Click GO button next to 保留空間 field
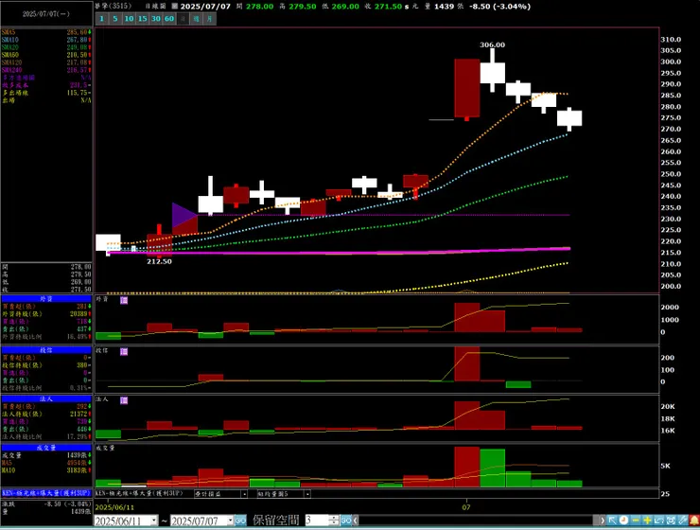 click(x=346, y=521)
